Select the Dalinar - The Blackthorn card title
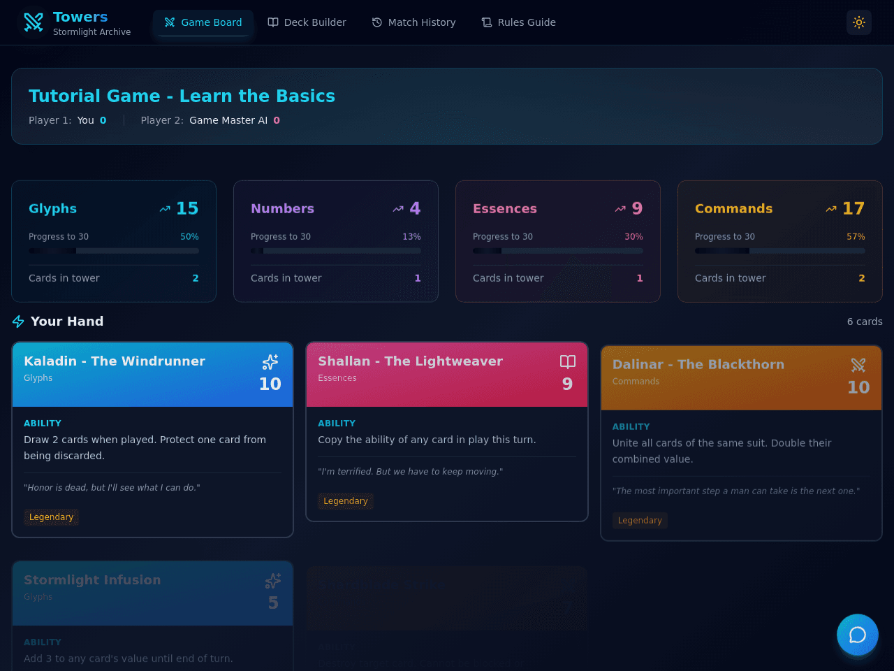 click(x=698, y=365)
